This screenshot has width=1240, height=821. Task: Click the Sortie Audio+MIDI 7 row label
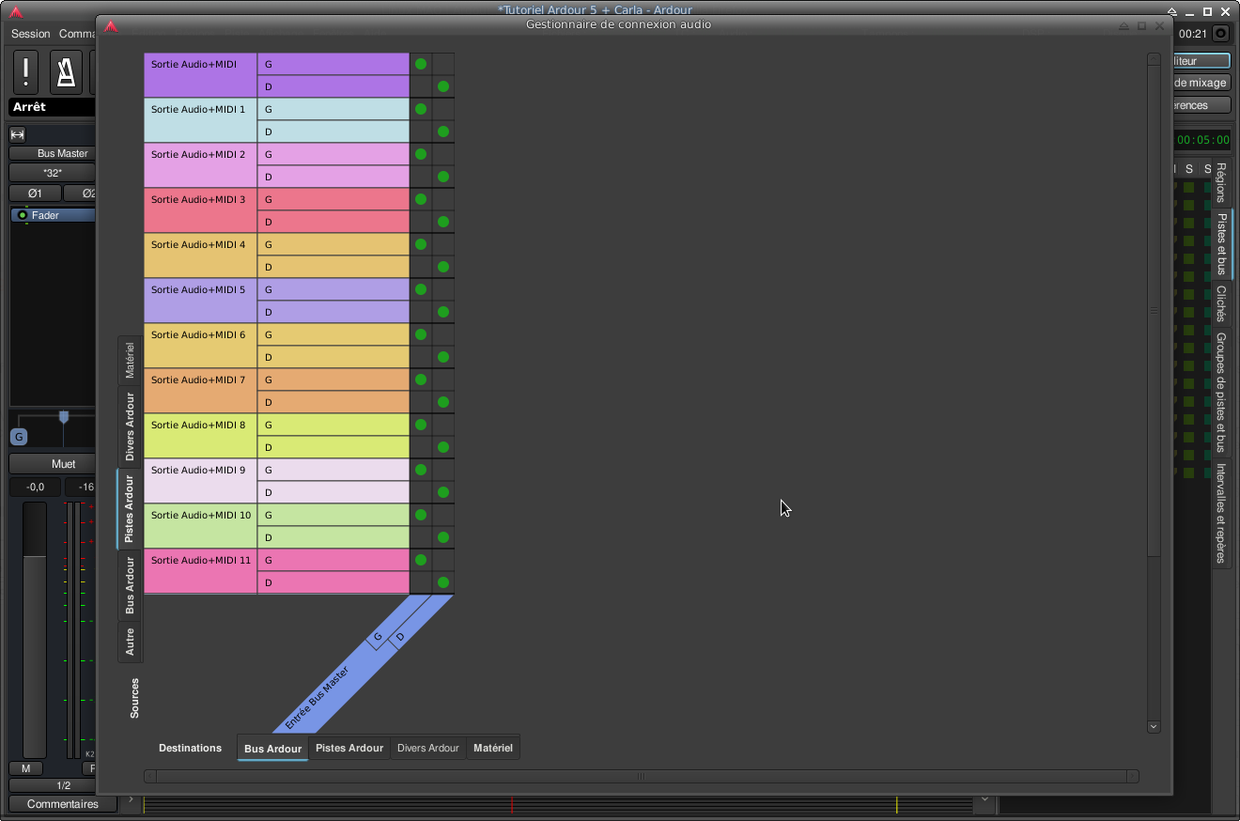coord(200,391)
